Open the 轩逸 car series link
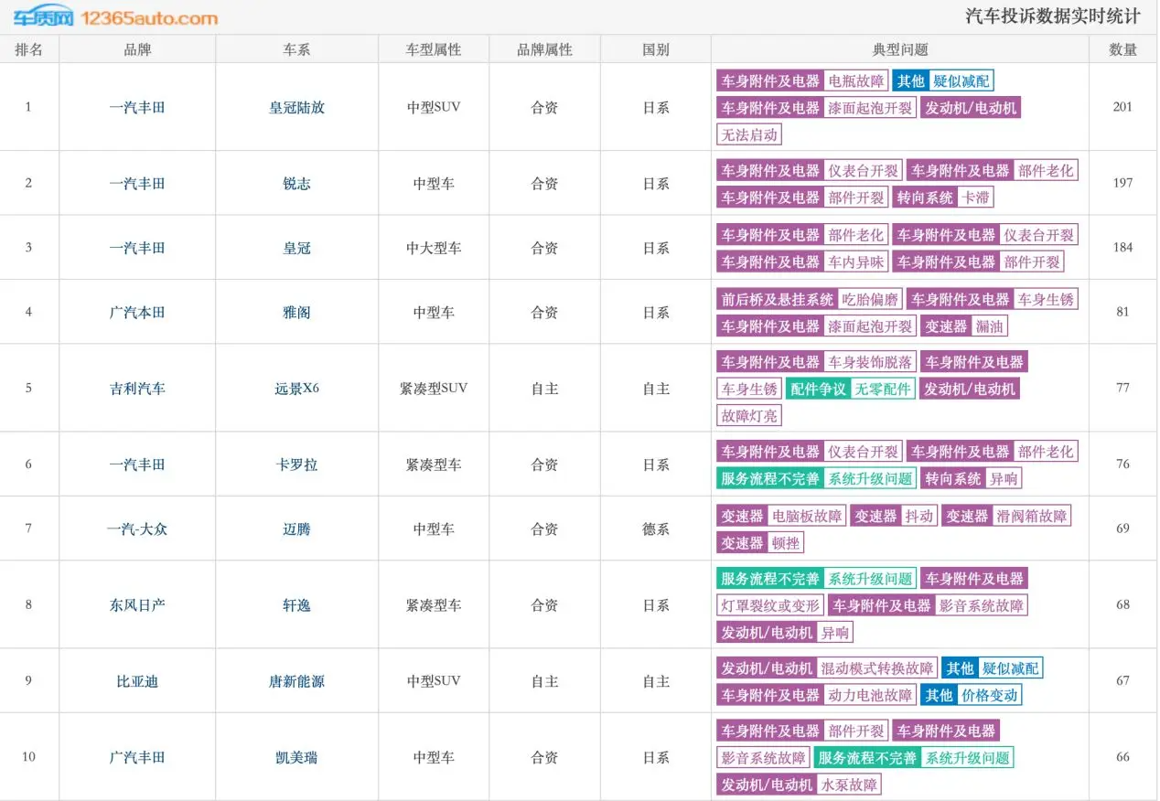Image resolution: width=1160 pixels, height=801 pixels. click(296, 604)
